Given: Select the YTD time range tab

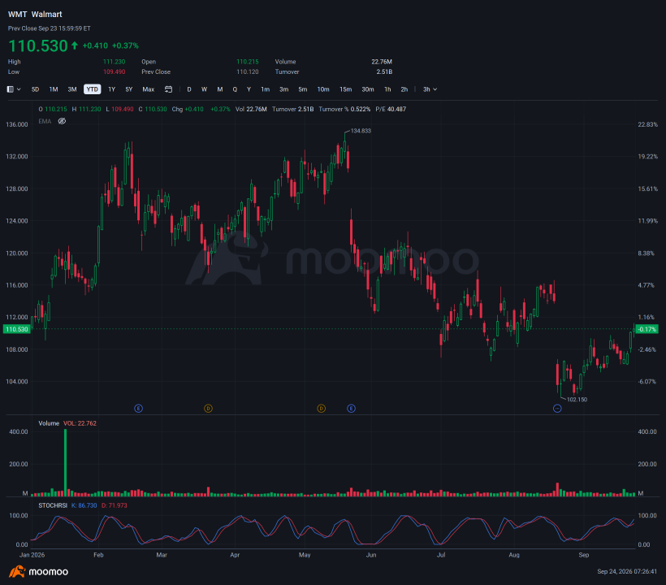Looking at the screenshot, I should click(x=92, y=89).
